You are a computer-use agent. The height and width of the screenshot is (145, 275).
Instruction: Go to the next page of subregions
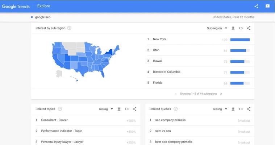[x=221, y=94]
